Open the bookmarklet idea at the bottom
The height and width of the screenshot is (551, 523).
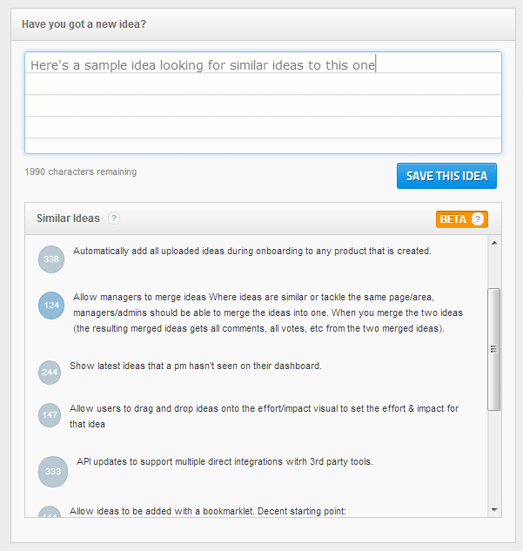pyautogui.click(x=208, y=511)
